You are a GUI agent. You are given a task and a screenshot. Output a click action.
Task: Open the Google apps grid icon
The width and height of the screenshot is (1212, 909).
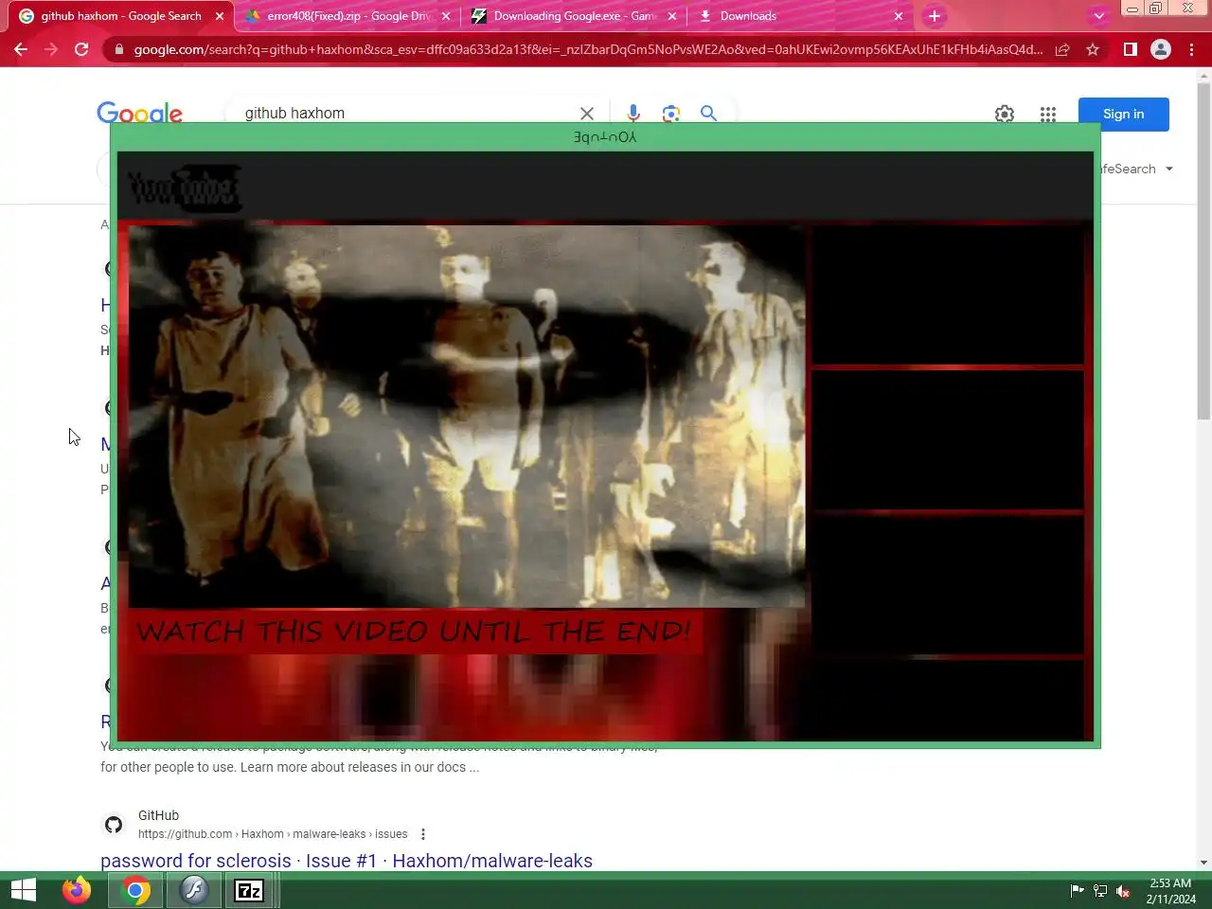pos(1048,115)
